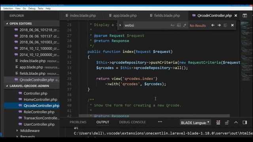Collapse the LARAVEL-QRCODE-ADMIN section

(x=32, y=86)
